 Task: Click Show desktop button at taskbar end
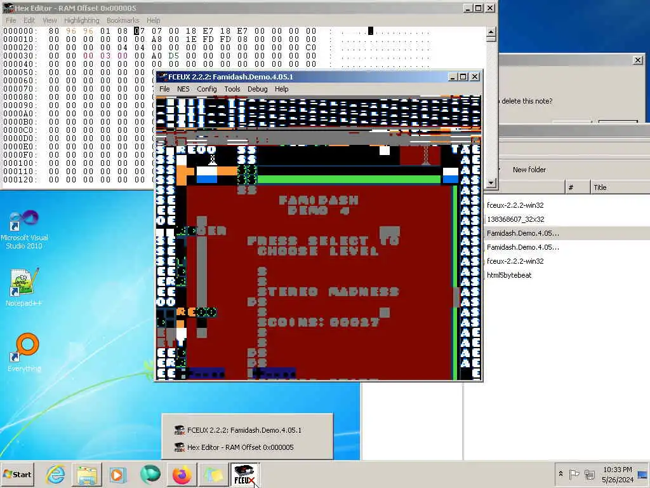(643, 474)
